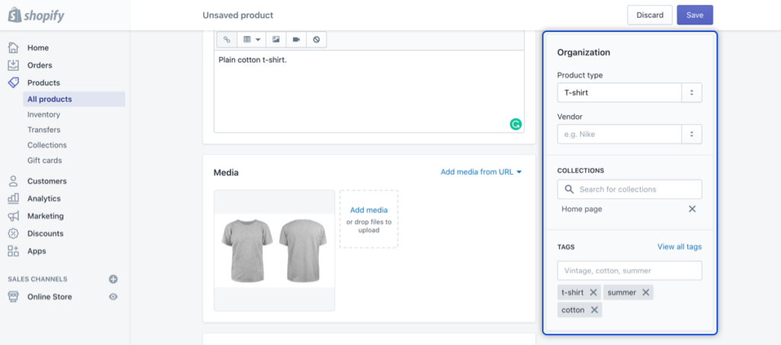The width and height of the screenshot is (781, 345).
Task: Open Online Store sales channel
Action: [50, 297]
